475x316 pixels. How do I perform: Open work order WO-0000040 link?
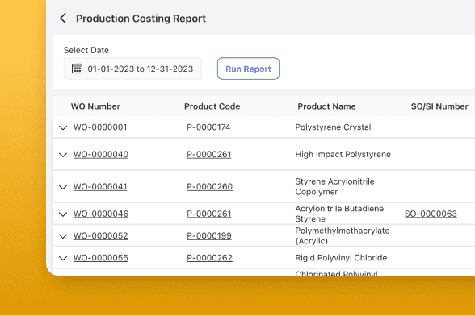tap(101, 154)
